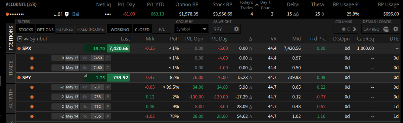Screen dimensions: 403x123
Task: Sort by the Last column header
Action: point(125,39)
